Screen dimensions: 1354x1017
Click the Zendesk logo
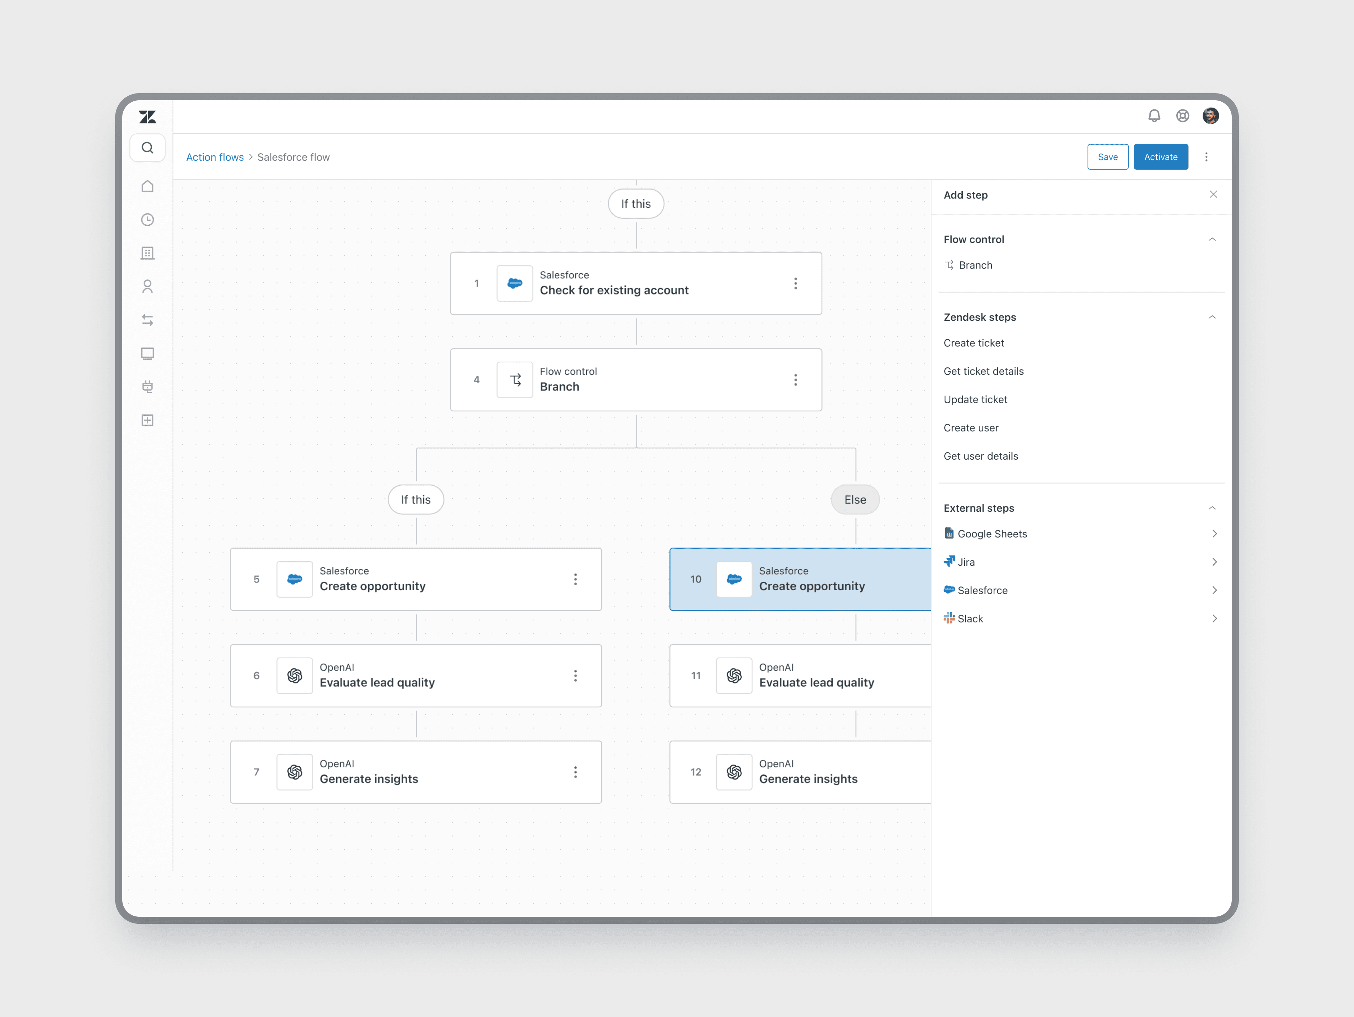point(147,116)
